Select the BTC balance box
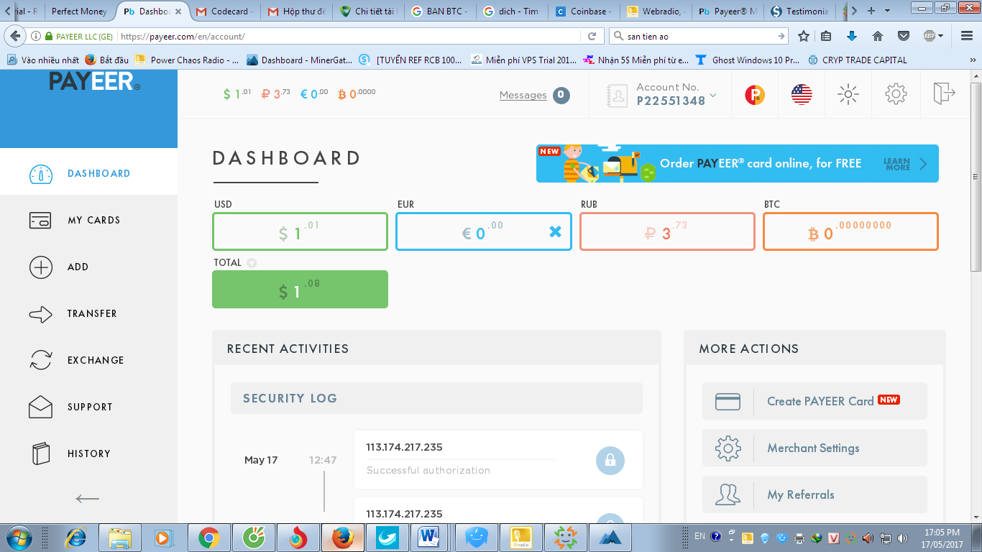Viewport: 982px width, 552px height. click(x=850, y=231)
